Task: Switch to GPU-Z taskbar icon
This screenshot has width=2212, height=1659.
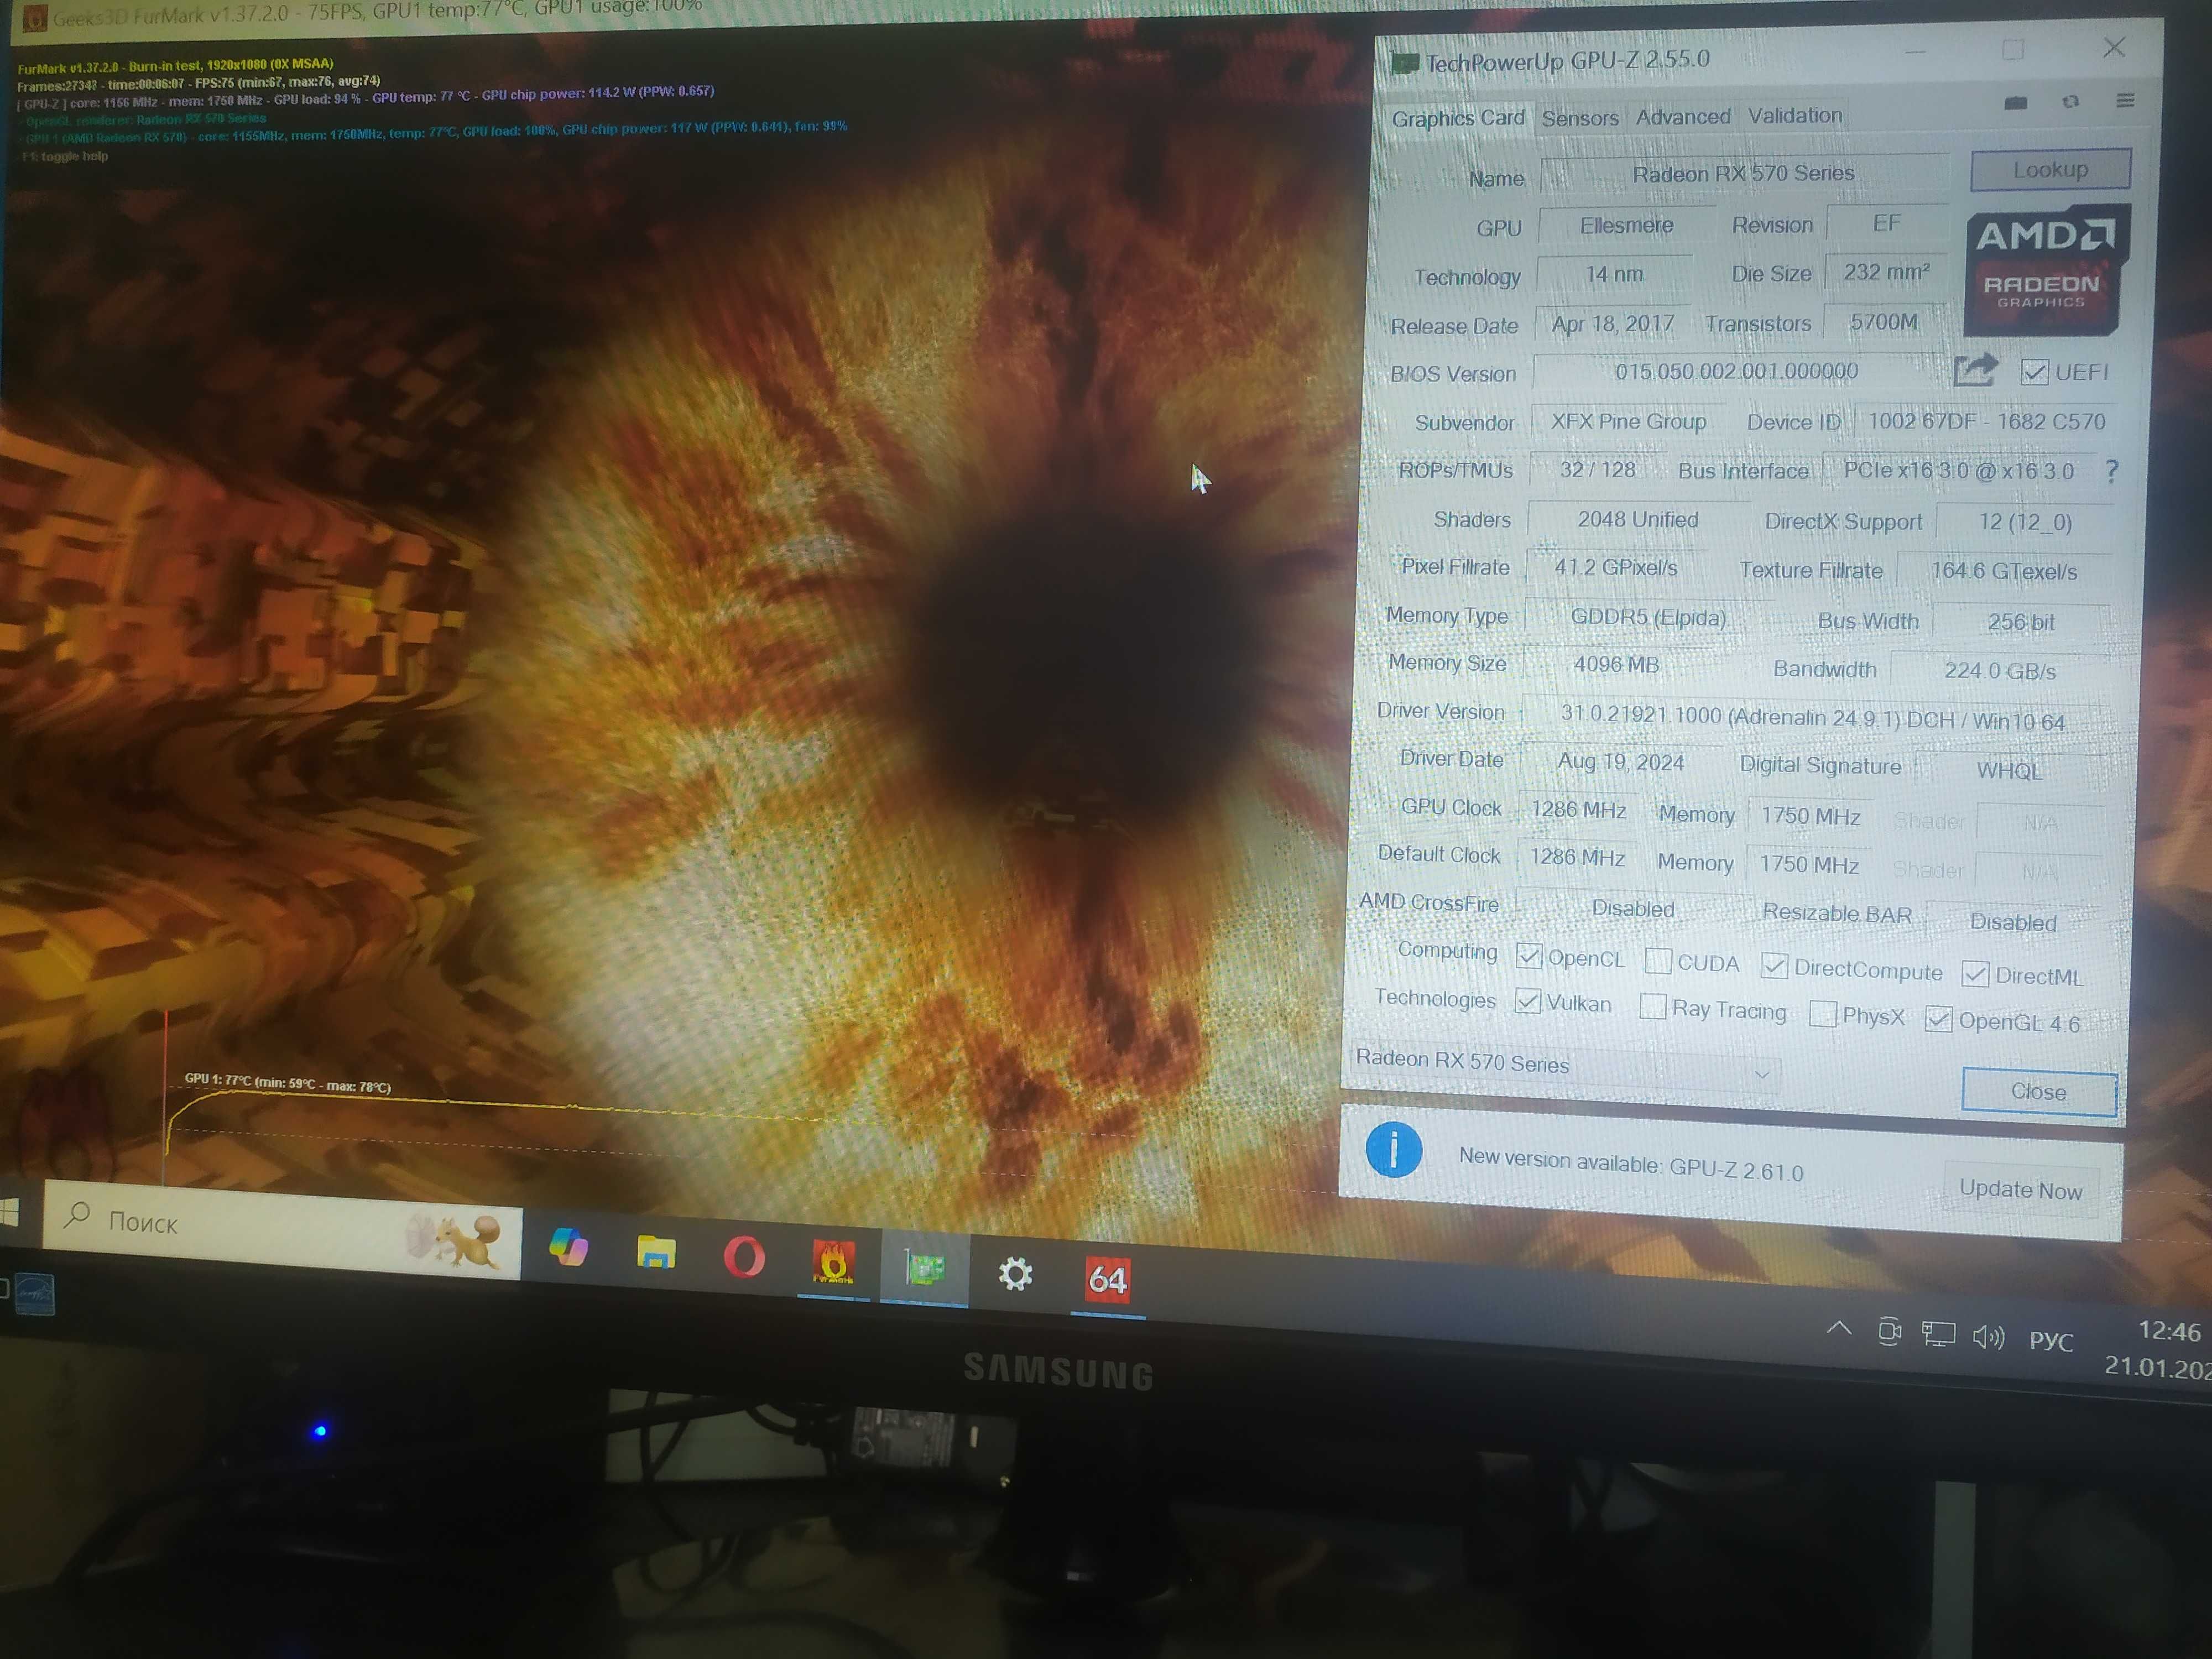Action: click(925, 1269)
